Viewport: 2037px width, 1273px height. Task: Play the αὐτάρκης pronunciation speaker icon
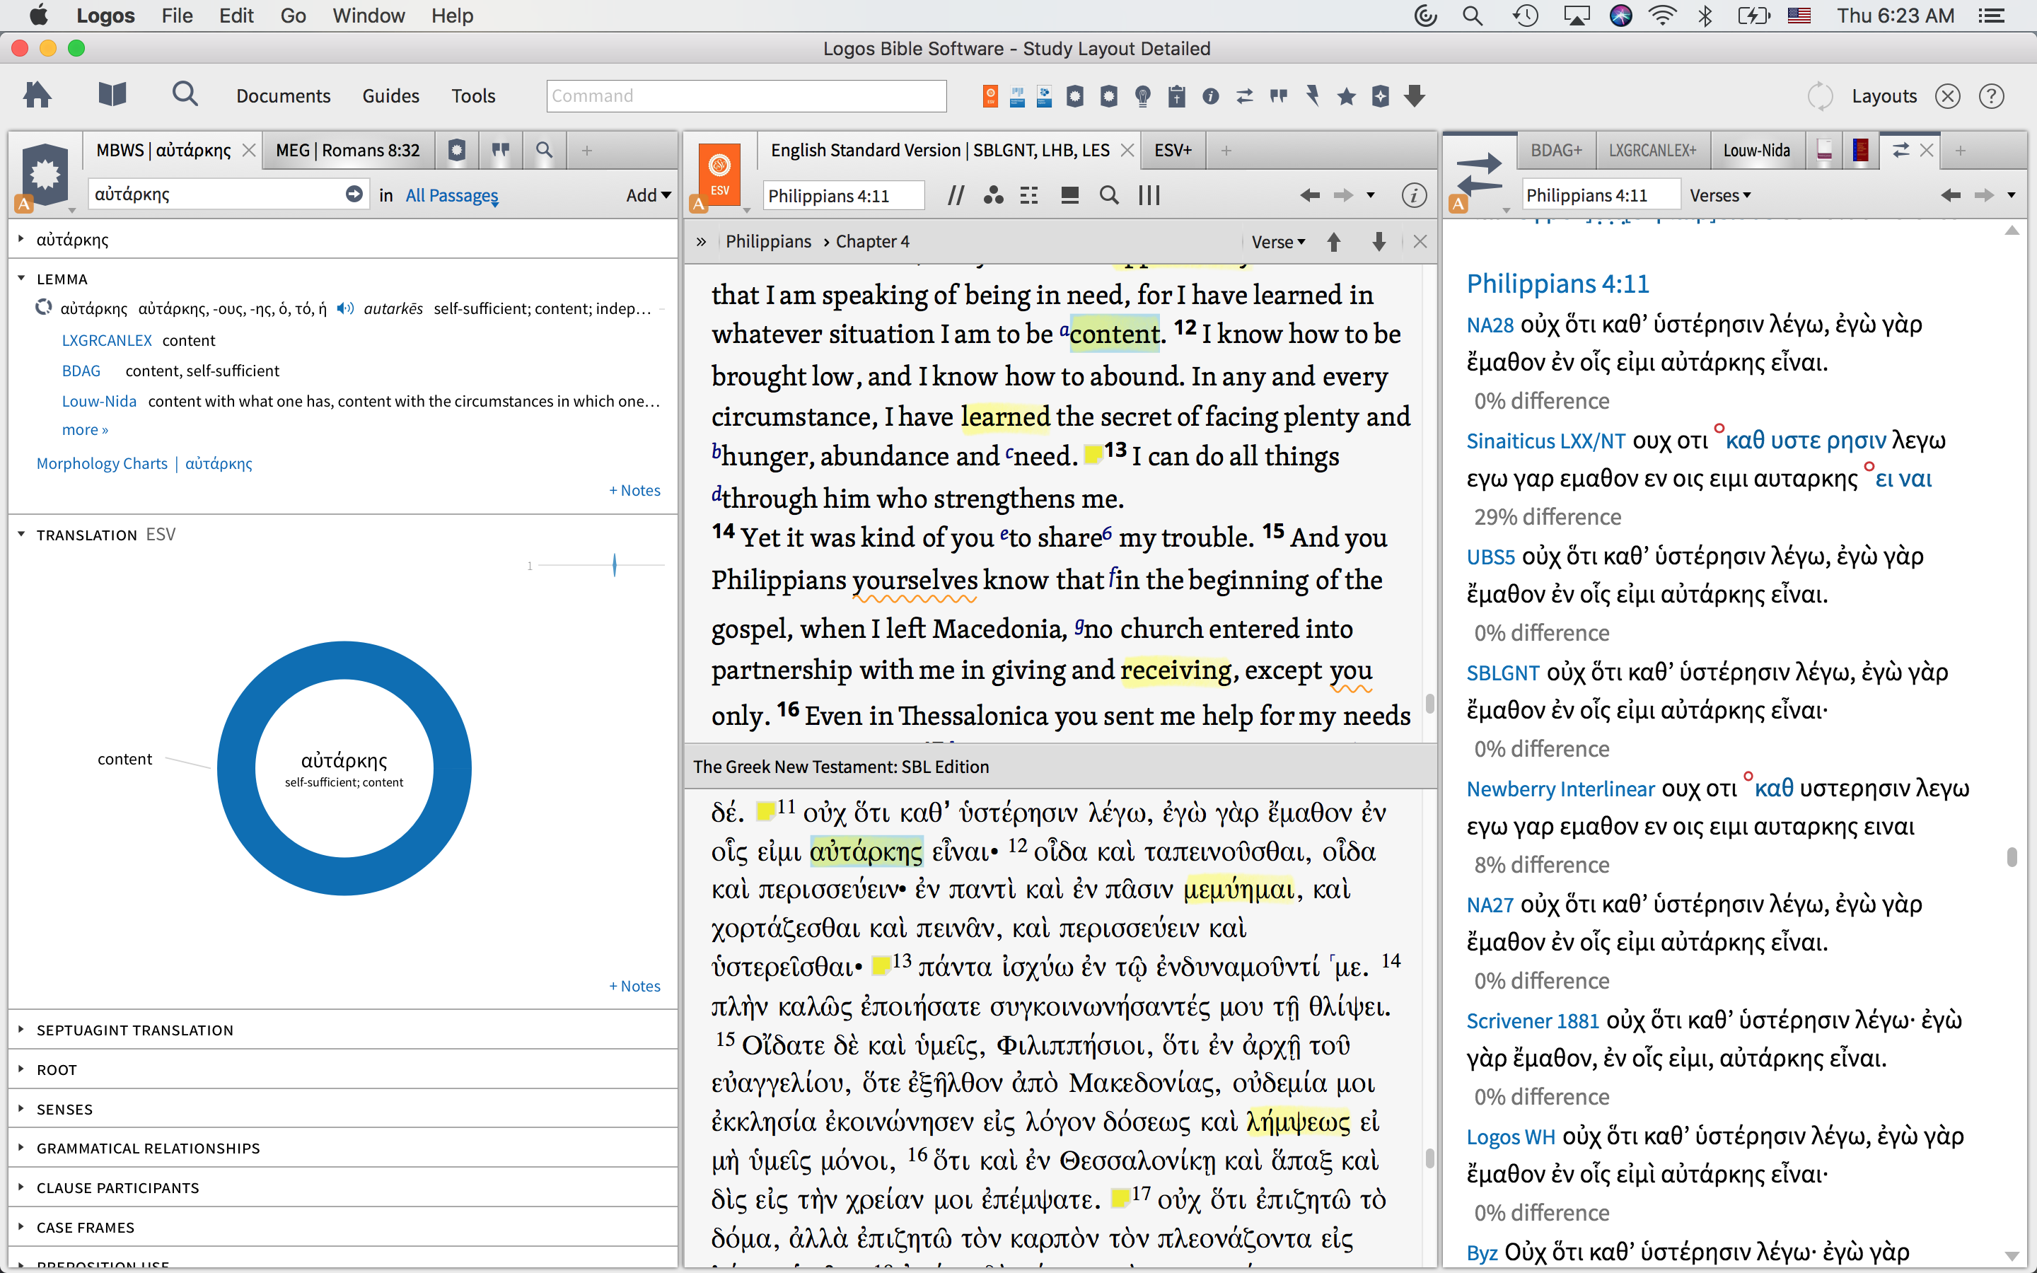[345, 308]
